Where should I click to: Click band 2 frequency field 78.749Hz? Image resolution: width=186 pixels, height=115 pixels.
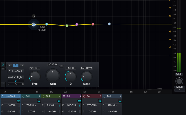[32, 105]
